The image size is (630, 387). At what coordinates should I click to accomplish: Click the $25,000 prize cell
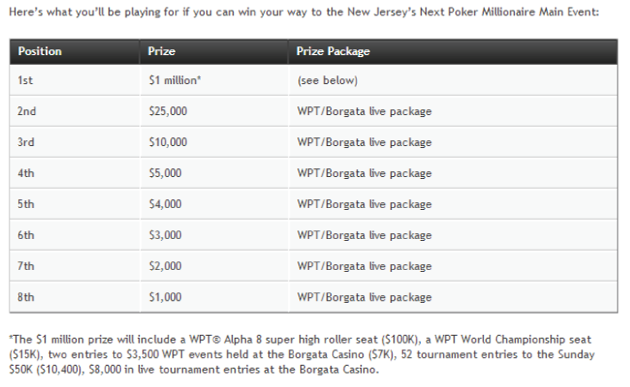click(x=170, y=111)
